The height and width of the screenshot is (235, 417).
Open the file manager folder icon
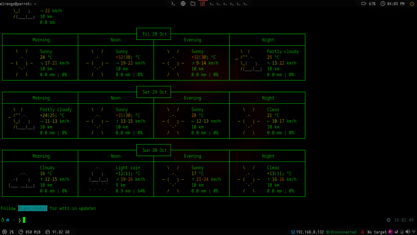point(193,3)
